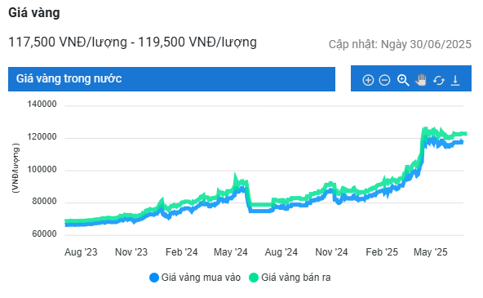This screenshot has width=483, height=298.
Task: Click the blue legend marker dot
Action: click(x=154, y=278)
